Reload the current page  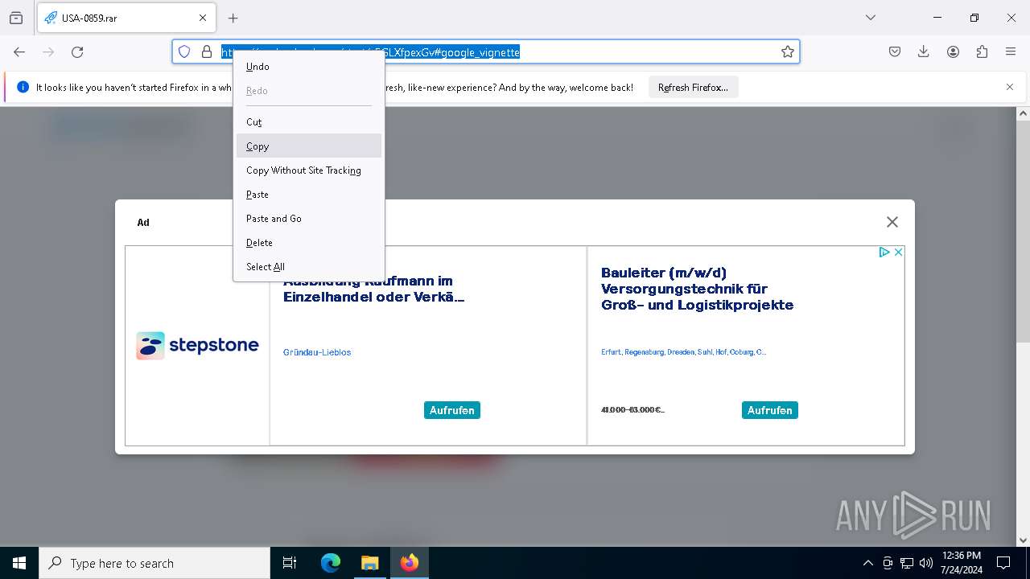click(x=77, y=51)
